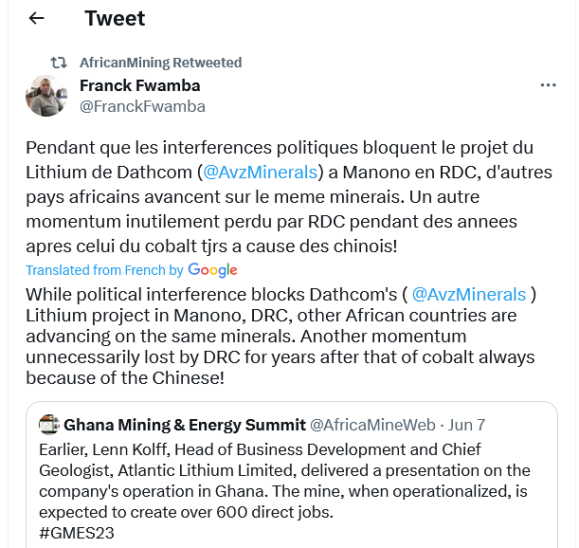
Task: Click the Google logo in translation notice
Action: (x=212, y=270)
